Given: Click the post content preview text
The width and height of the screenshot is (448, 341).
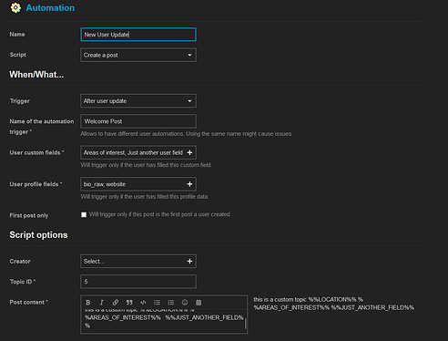Looking at the screenshot, I should tap(334, 304).
